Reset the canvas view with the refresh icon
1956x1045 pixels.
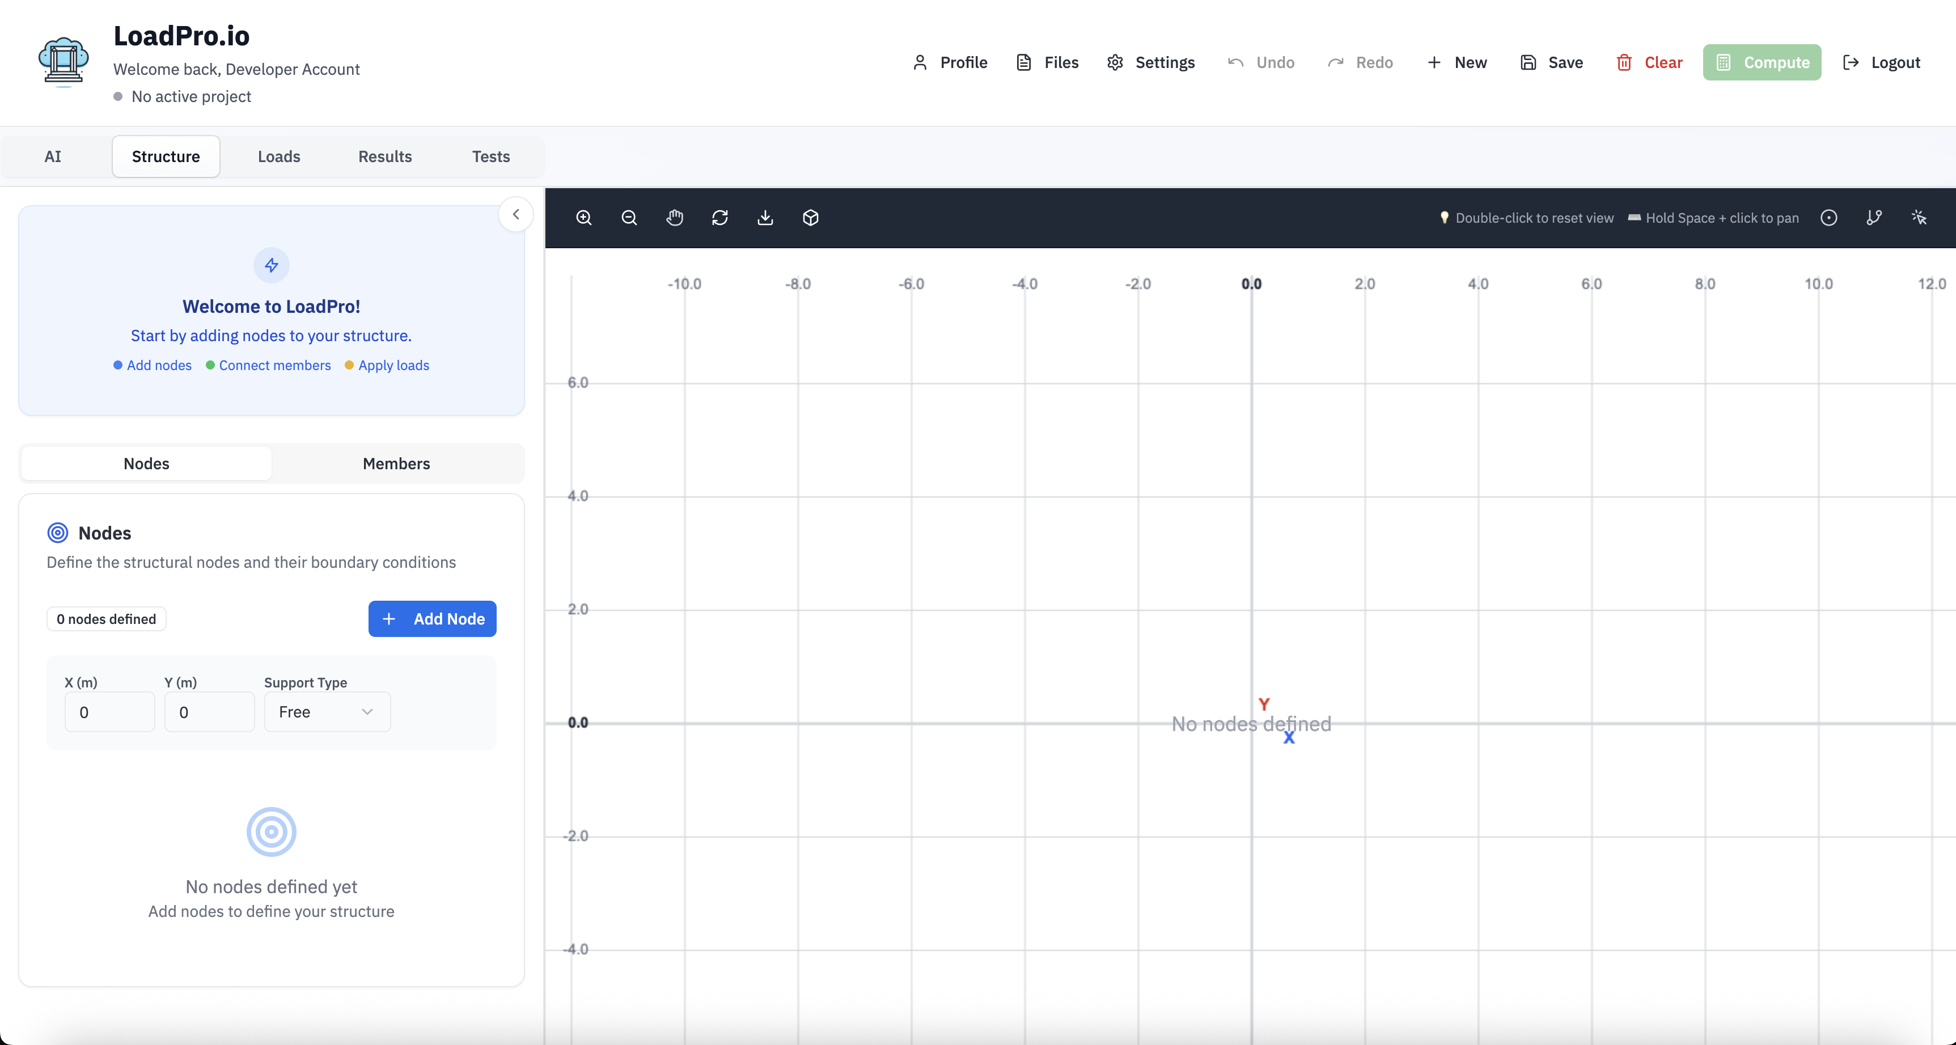point(720,218)
